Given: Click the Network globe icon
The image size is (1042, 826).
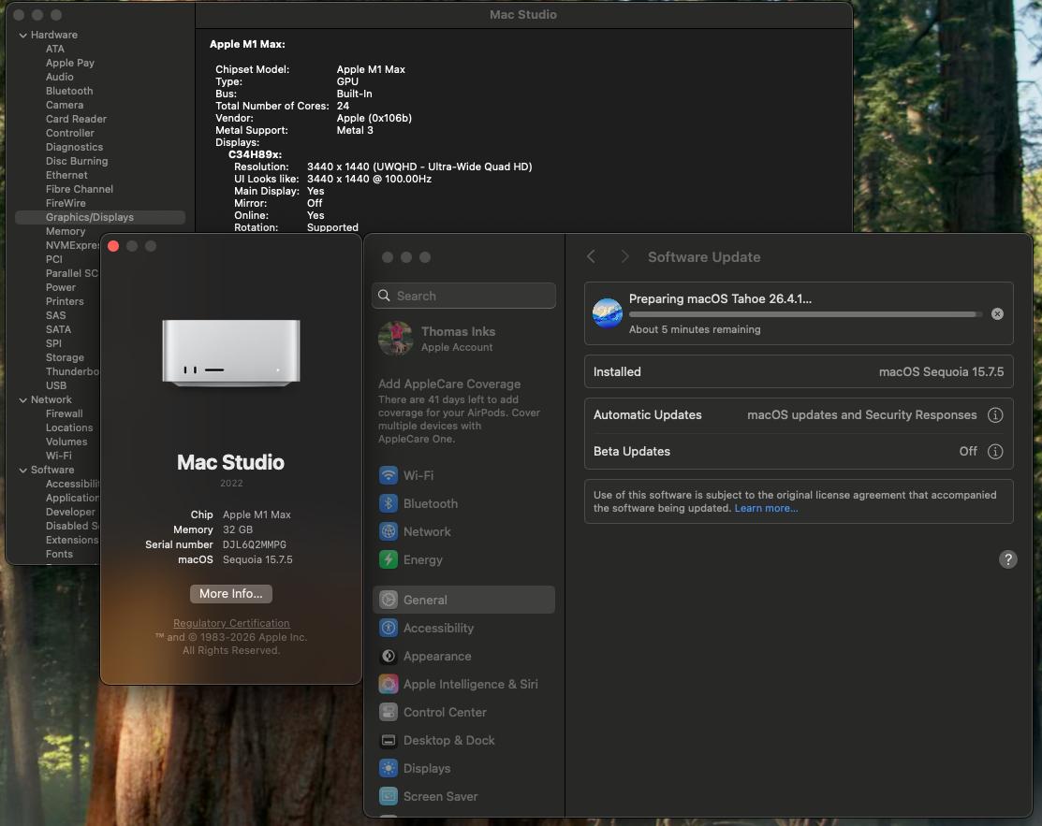Looking at the screenshot, I should tap(389, 531).
